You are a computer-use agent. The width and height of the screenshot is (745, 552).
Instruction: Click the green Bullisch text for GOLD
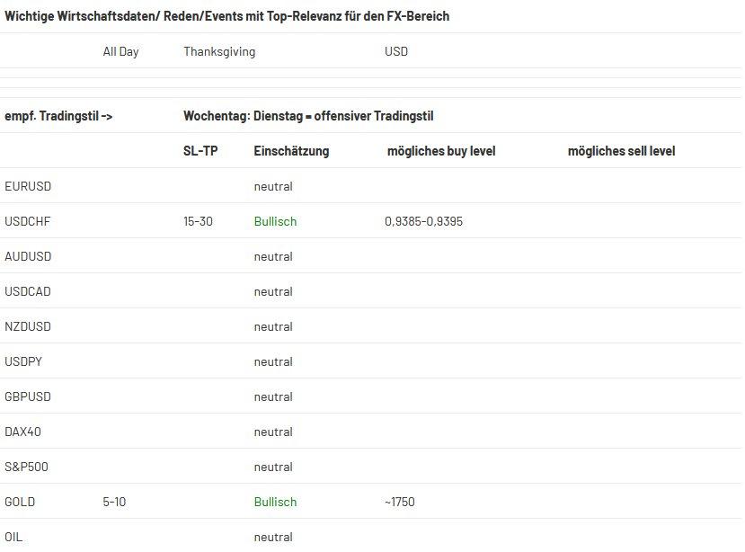[275, 502]
